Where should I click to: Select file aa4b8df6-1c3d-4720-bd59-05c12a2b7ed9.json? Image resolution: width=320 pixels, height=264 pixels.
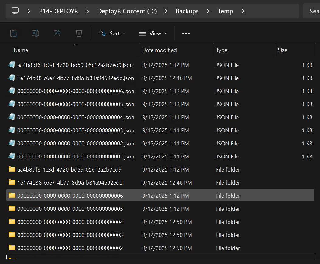coord(160,65)
